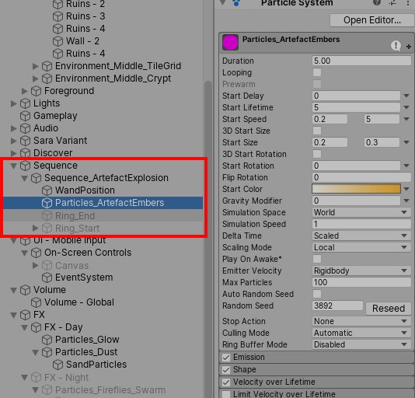This screenshot has height=398, width=415.
Task: Open the Culling Mode dropdown
Action: (361, 333)
